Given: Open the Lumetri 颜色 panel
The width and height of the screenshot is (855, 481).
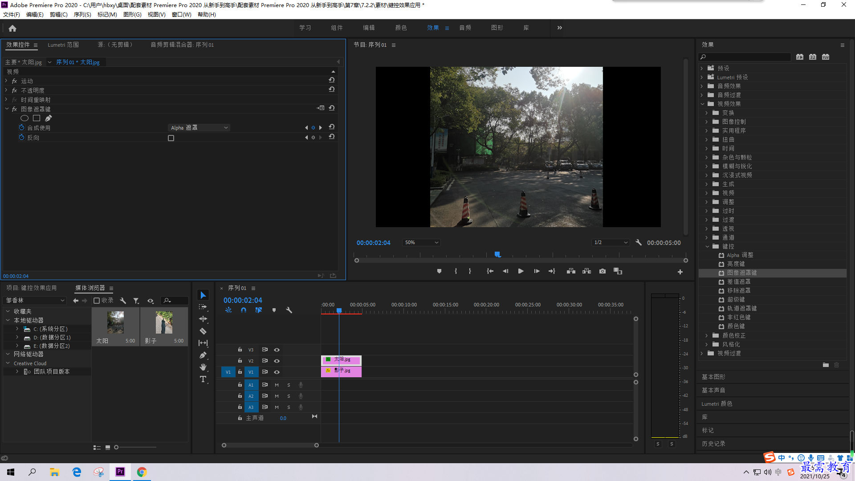Looking at the screenshot, I should 717,404.
